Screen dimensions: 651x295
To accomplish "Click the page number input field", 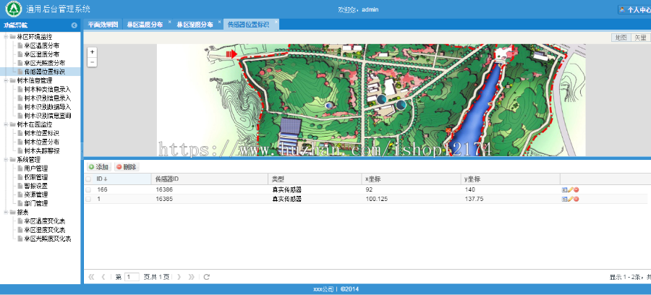I will (x=132, y=277).
